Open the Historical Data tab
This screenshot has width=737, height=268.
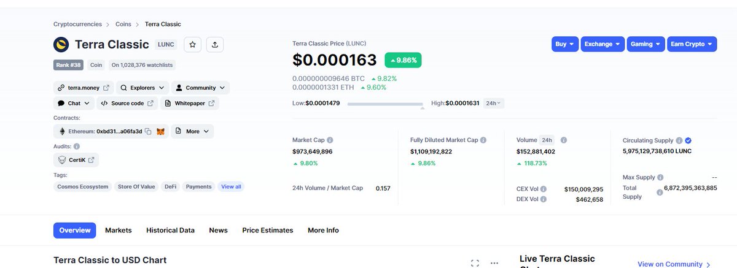170,230
